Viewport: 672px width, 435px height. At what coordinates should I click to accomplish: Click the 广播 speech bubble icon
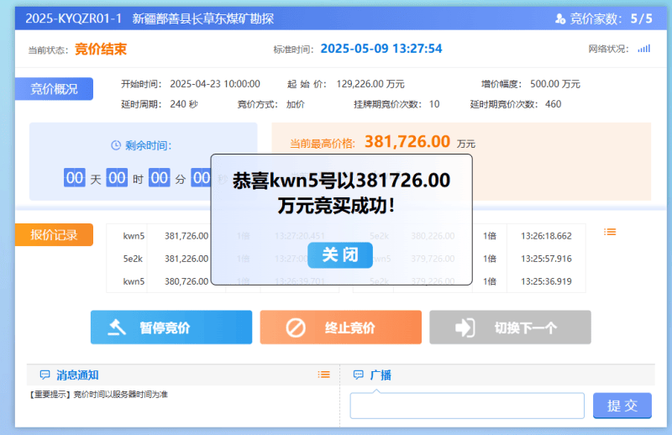tap(359, 375)
